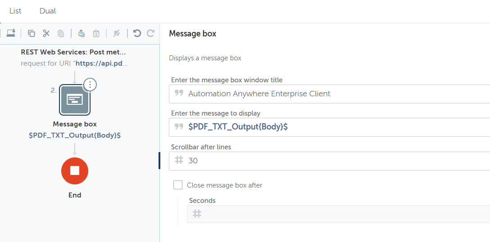Edit the message box window title field
The width and height of the screenshot is (490, 242).
[x=329, y=94]
